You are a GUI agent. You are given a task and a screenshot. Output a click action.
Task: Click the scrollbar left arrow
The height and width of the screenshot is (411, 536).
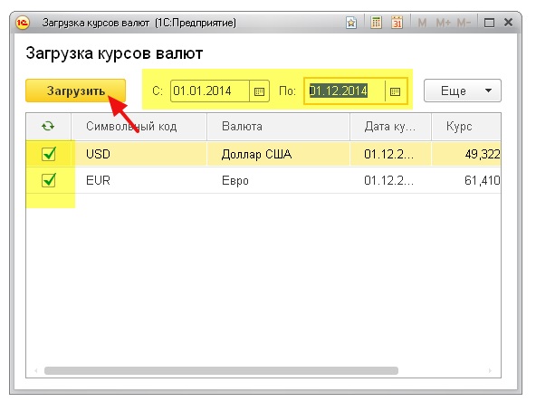tap(36, 370)
